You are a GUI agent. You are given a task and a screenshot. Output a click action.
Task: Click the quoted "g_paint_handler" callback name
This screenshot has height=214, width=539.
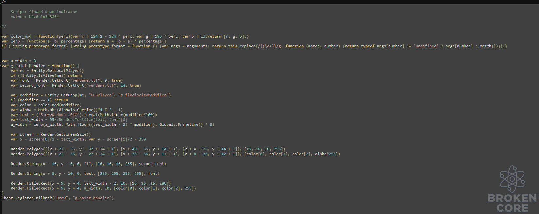tap(92, 198)
